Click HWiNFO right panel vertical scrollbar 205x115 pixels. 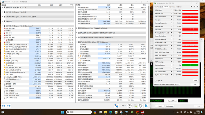tap(149, 34)
